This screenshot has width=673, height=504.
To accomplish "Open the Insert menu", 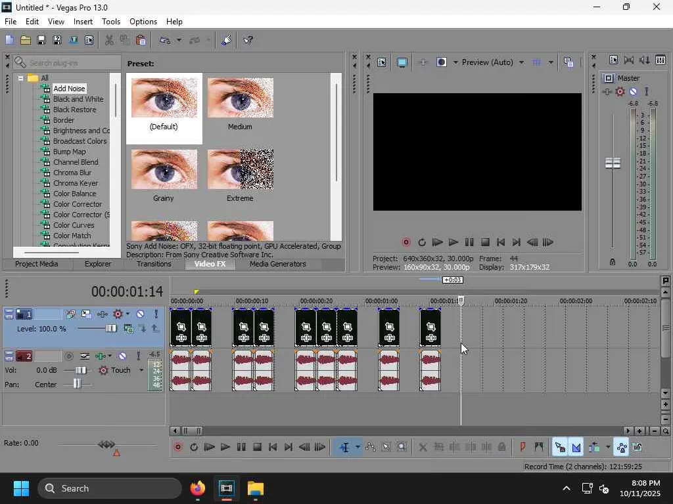I will click(x=83, y=22).
